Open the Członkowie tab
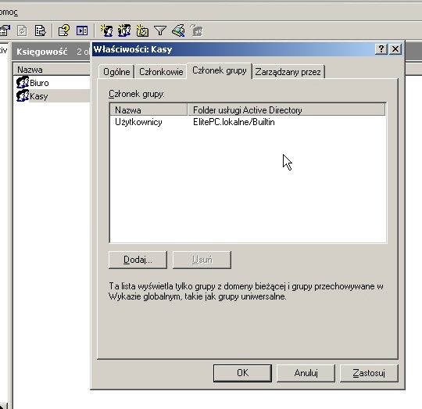Viewport: 422px width, 409px height. (x=161, y=72)
